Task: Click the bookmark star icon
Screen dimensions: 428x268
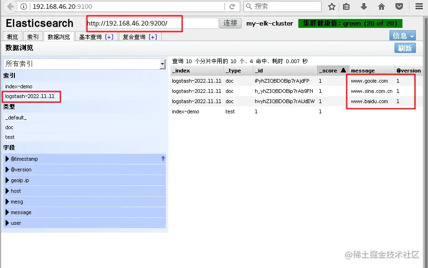Action: click(x=331, y=7)
